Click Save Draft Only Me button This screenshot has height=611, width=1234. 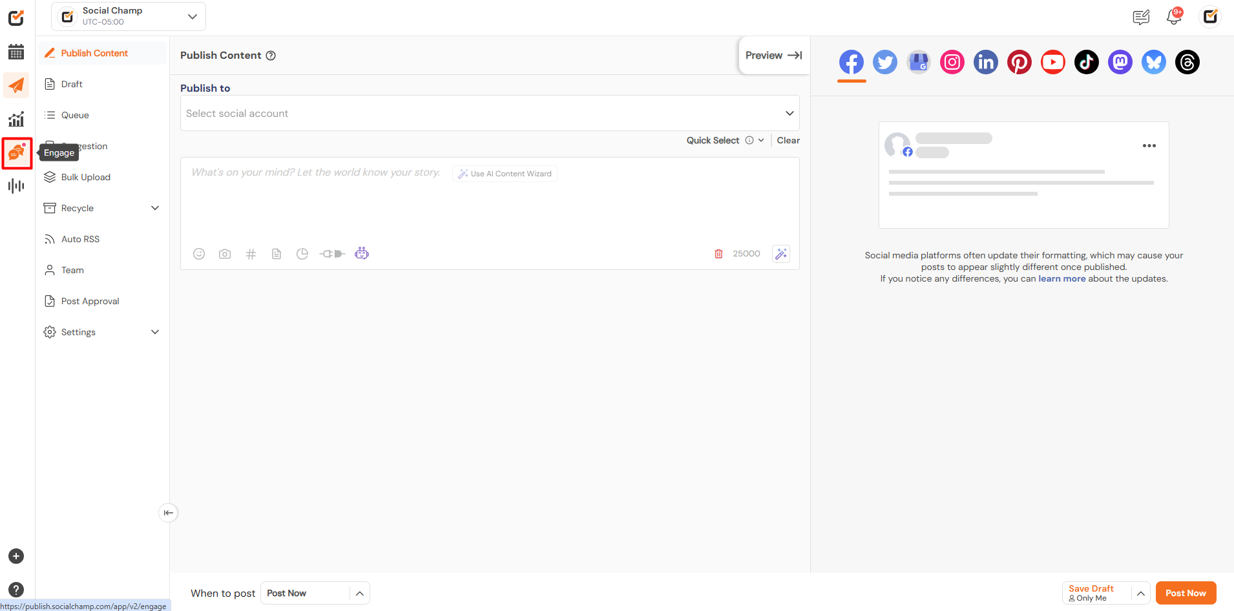[x=1098, y=593]
